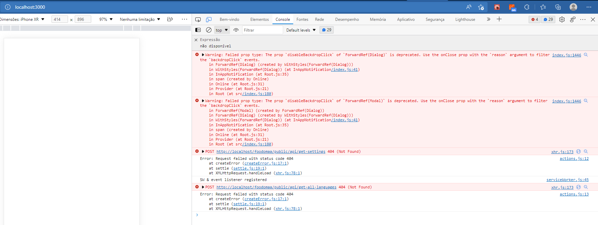Click the console prompt input line
The image size is (598, 225).
pos(395,215)
